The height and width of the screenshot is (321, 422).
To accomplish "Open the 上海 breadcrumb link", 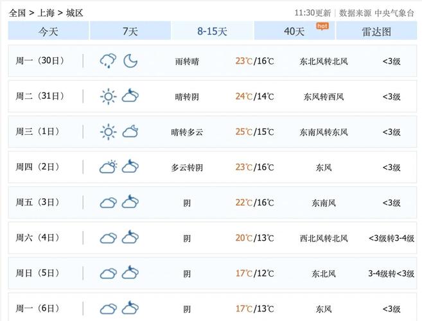I will click(46, 12).
